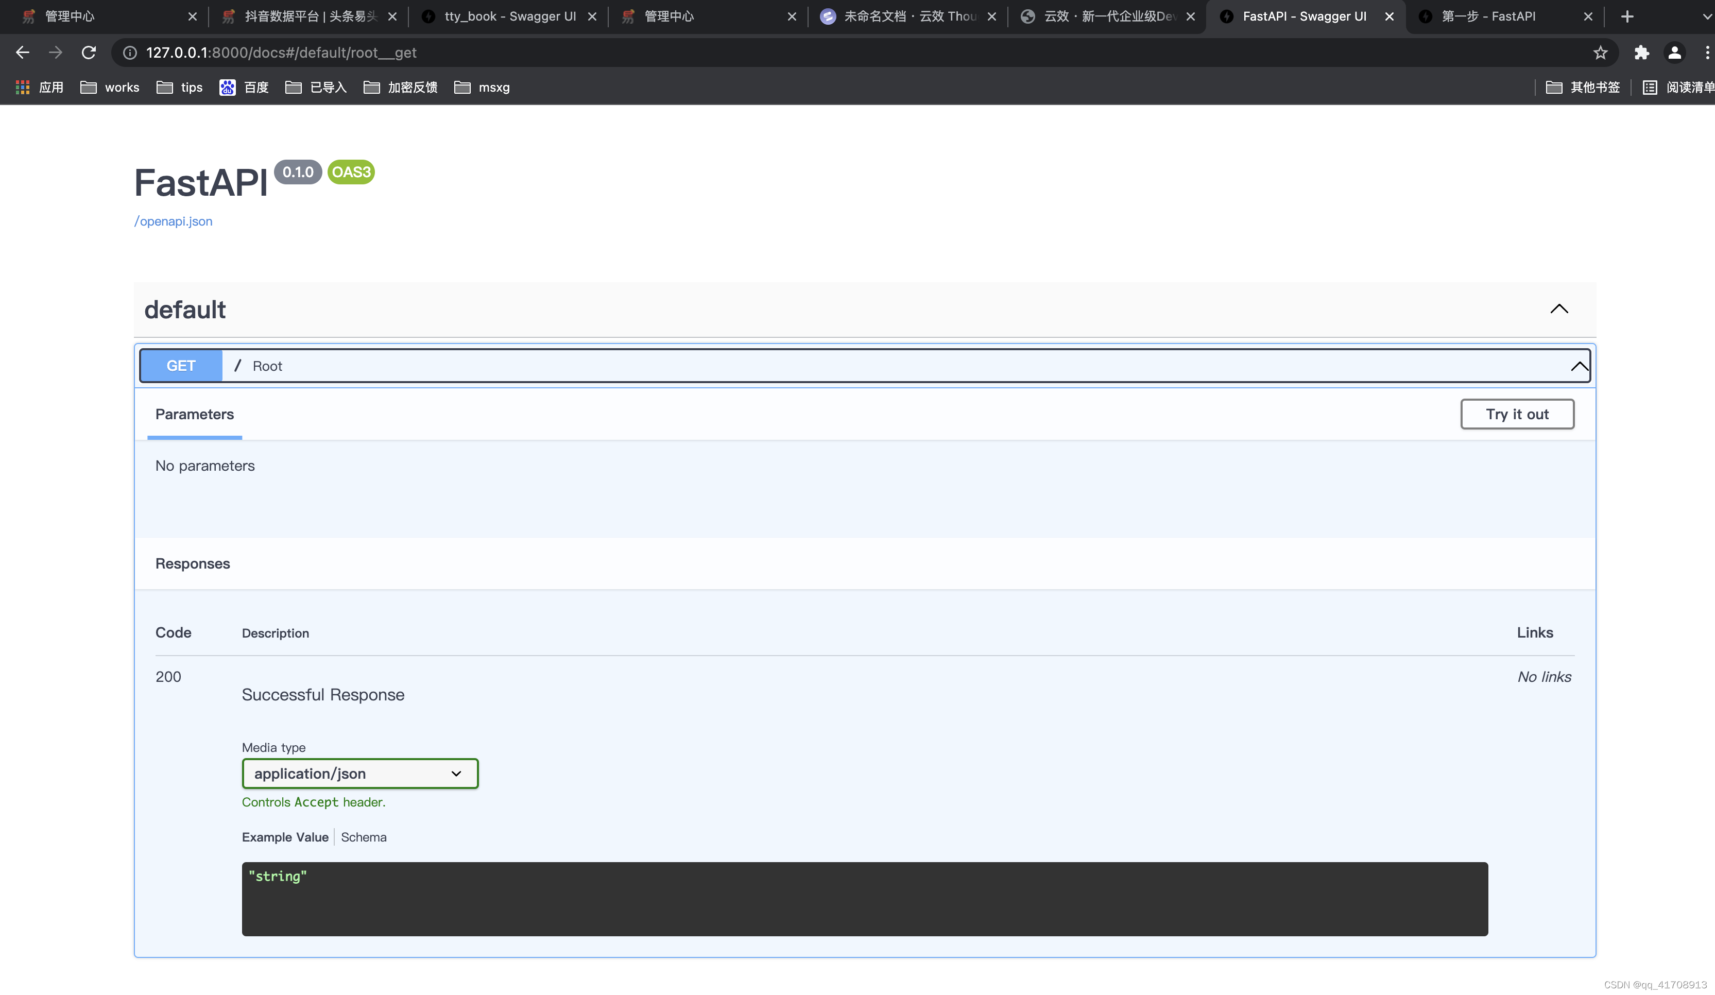Close the 未命名文档 · 云效 tab
Screen dimensions: 1715x995
pos(991,16)
